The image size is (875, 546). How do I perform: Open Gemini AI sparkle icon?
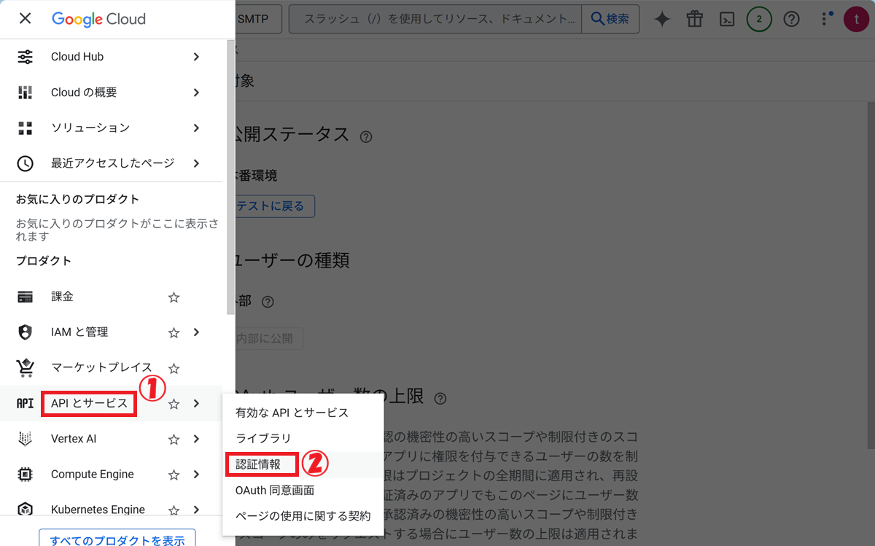click(x=661, y=20)
